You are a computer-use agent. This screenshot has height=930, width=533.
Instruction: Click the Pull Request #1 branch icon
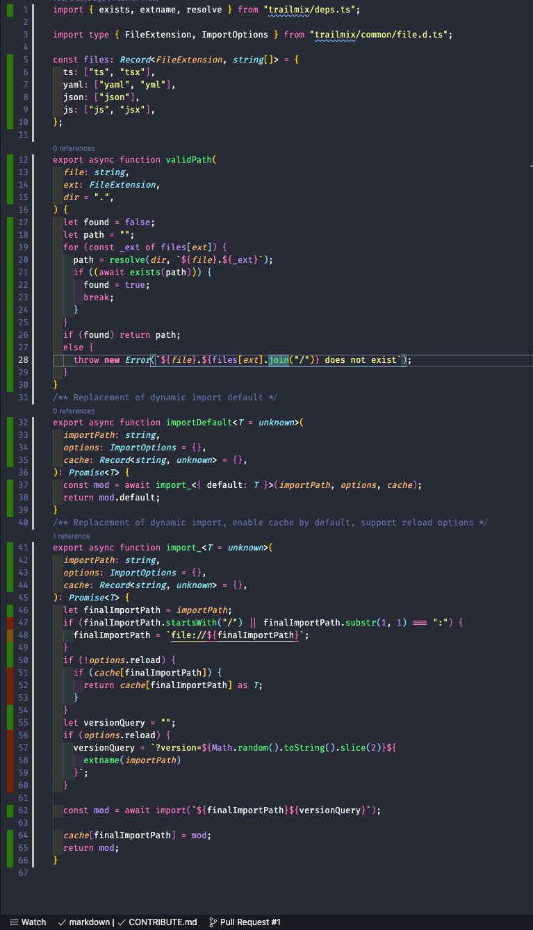click(213, 922)
